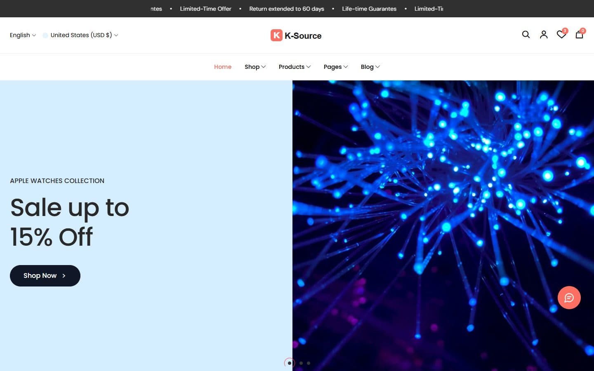Open the chat support bubble
This screenshot has height=371, width=594.
[x=569, y=298]
